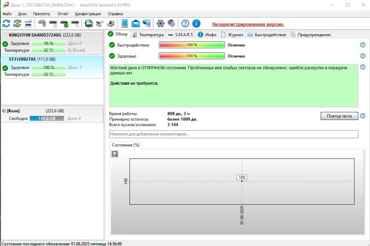The image size is (370, 246).
Task: Click the globe disk toolbar icon
Action: (x=89, y=23)
